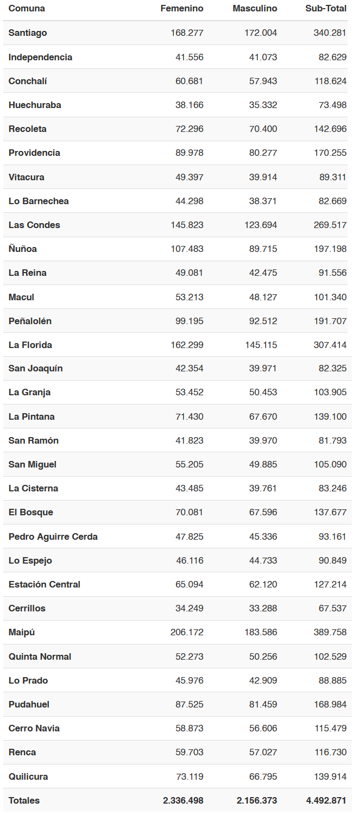This screenshot has width=353, height=815.
Task: Click the Comuna column header
Action: [x=27, y=9]
